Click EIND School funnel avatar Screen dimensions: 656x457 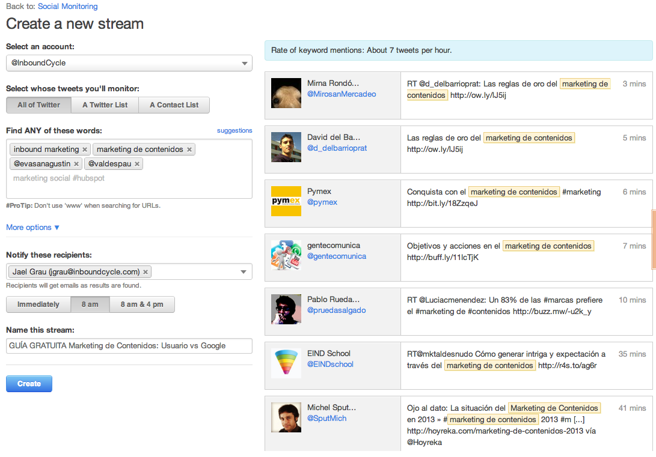pos(286,363)
